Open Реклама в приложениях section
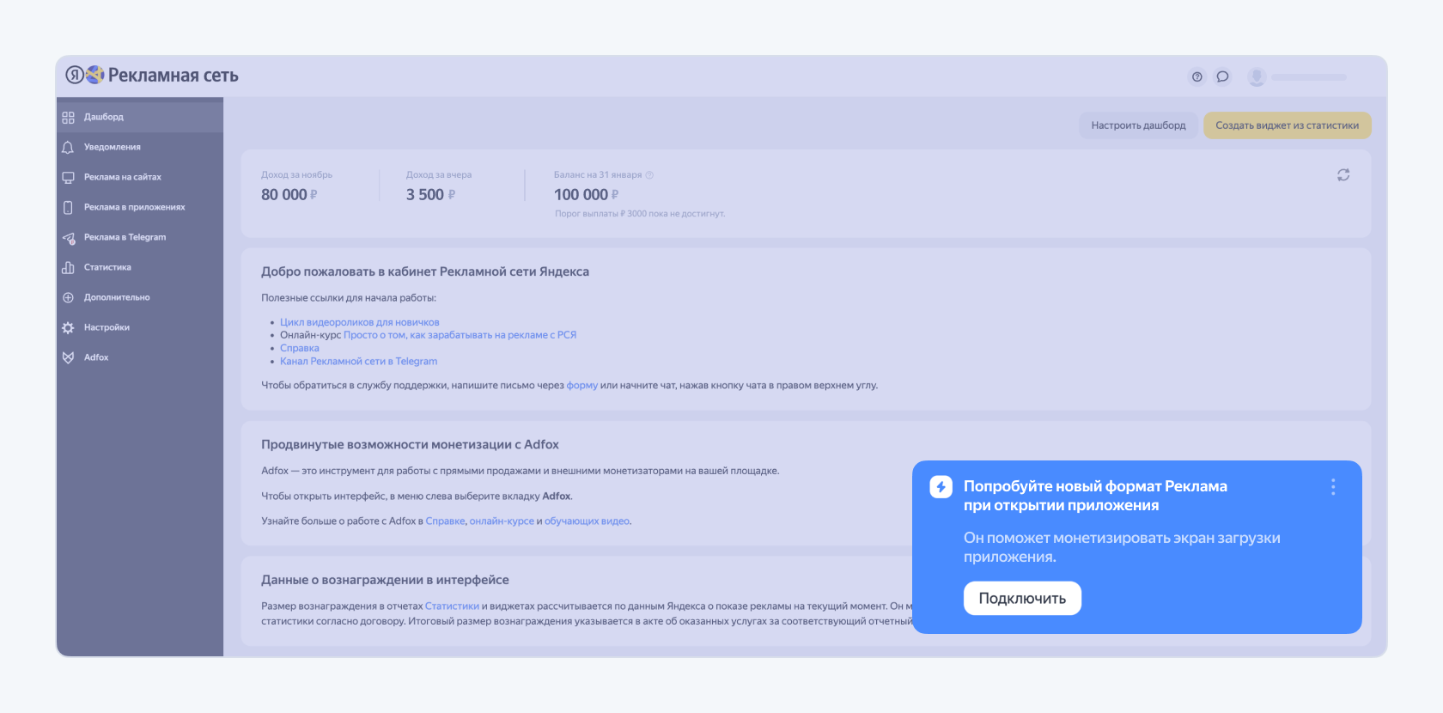This screenshot has width=1443, height=713. [140, 207]
